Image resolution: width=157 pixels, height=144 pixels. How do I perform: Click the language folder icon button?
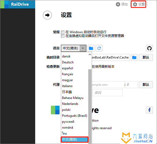point(91,48)
